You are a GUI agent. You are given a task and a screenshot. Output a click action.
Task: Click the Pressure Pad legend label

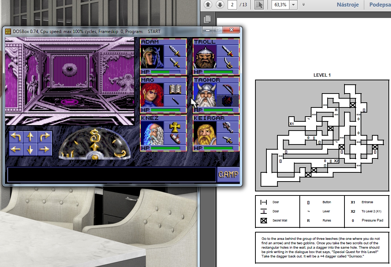372,220
